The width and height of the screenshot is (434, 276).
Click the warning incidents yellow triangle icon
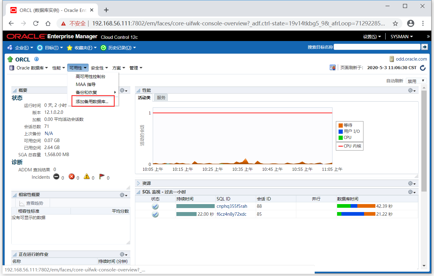coord(87,177)
